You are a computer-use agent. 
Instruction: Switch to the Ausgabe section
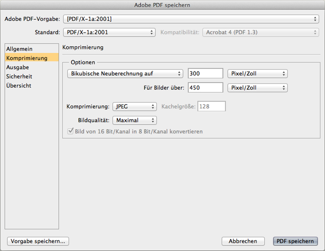32,67
